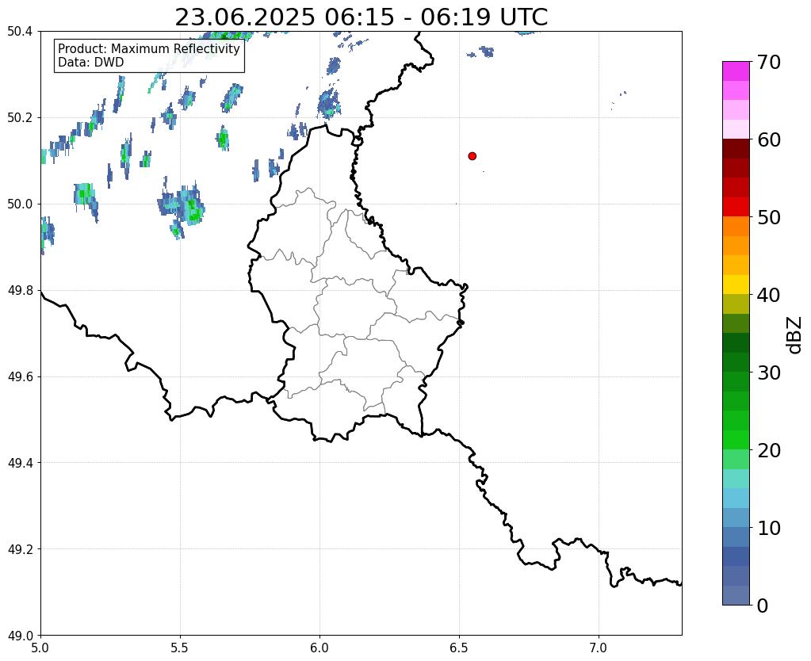Click the latitude tick label 49.8

coord(20,291)
